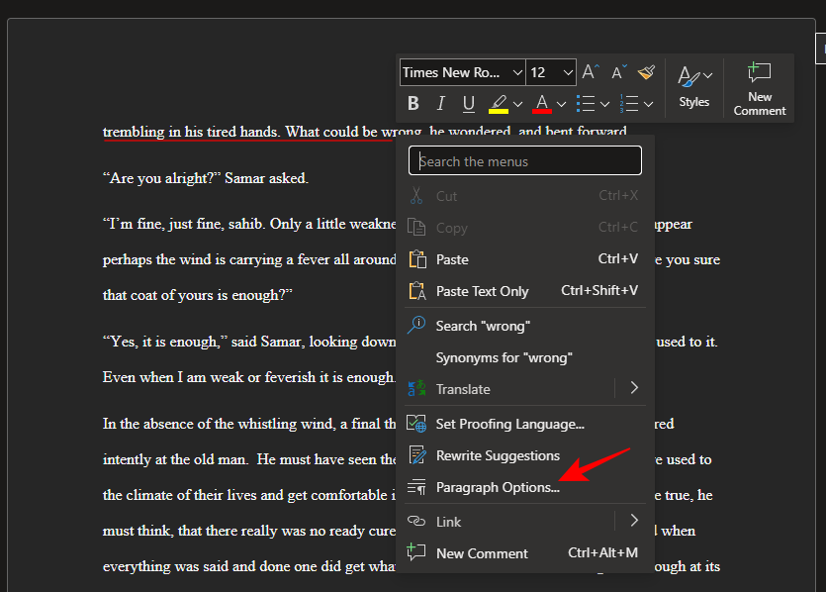
Task: Click the Link chain icon
Action: point(416,521)
